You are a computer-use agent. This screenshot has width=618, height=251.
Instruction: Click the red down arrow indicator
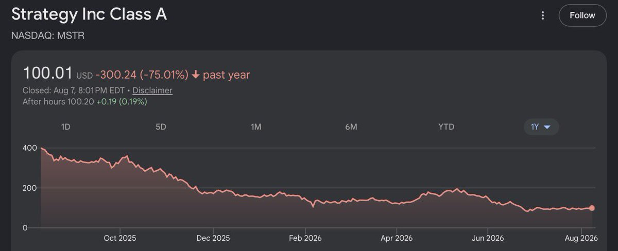[x=196, y=75]
